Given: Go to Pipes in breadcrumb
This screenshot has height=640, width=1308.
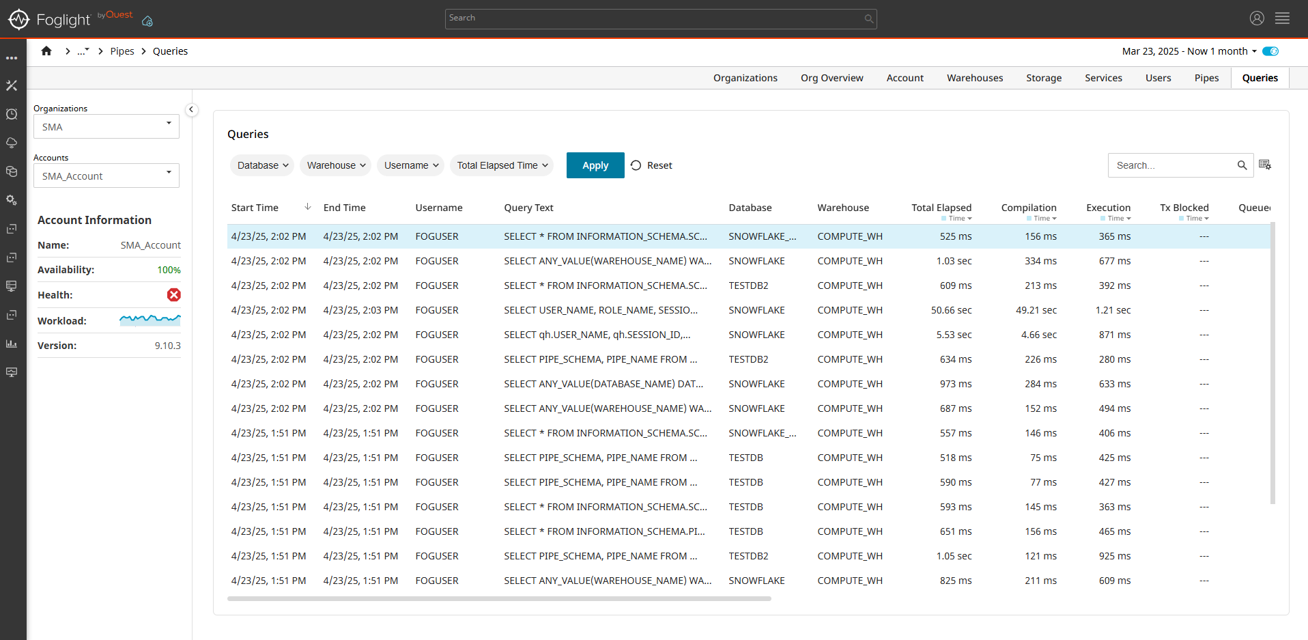Looking at the screenshot, I should (122, 51).
